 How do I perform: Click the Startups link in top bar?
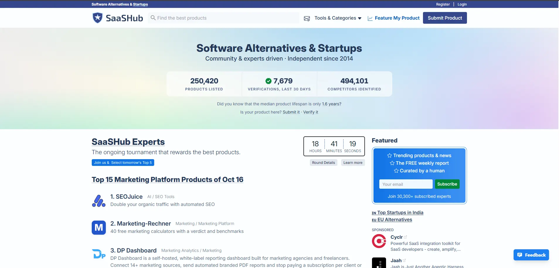140,4
